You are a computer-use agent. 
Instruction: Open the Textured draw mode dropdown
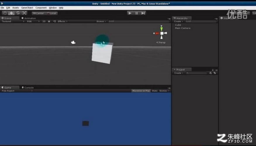[x=13, y=22]
